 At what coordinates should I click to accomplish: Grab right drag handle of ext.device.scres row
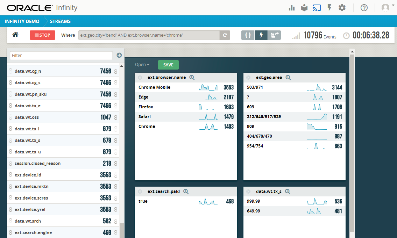click(x=115, y=198)
